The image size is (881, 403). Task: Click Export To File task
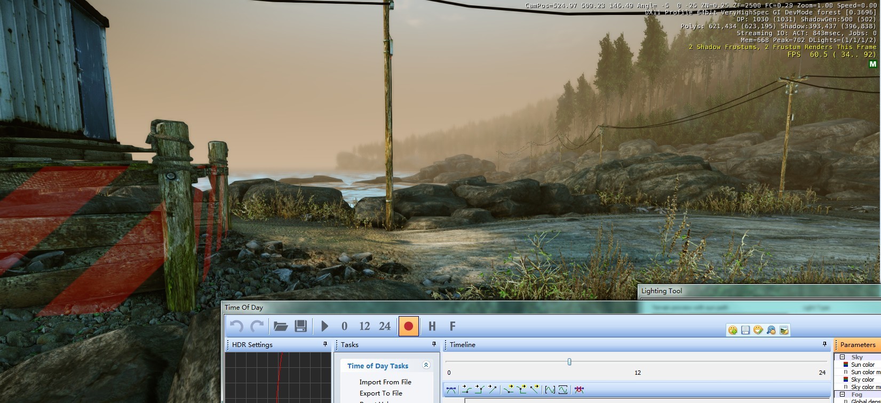[x=381, y=393]
